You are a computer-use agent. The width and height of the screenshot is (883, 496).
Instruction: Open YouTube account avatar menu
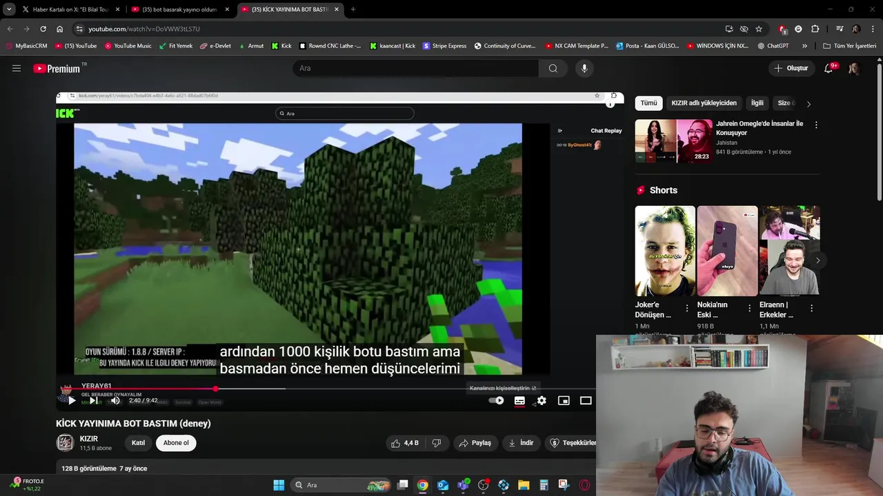(x=854, y=68)
